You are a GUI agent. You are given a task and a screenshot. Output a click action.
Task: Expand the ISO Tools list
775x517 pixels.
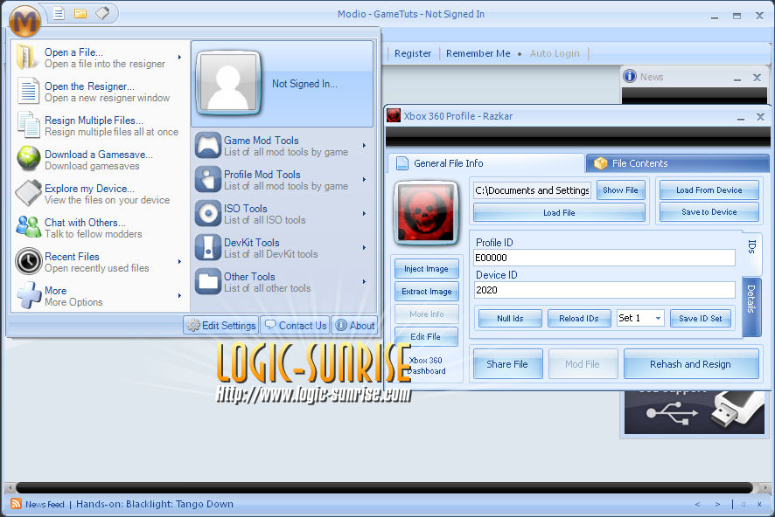[x=364, y=214]
